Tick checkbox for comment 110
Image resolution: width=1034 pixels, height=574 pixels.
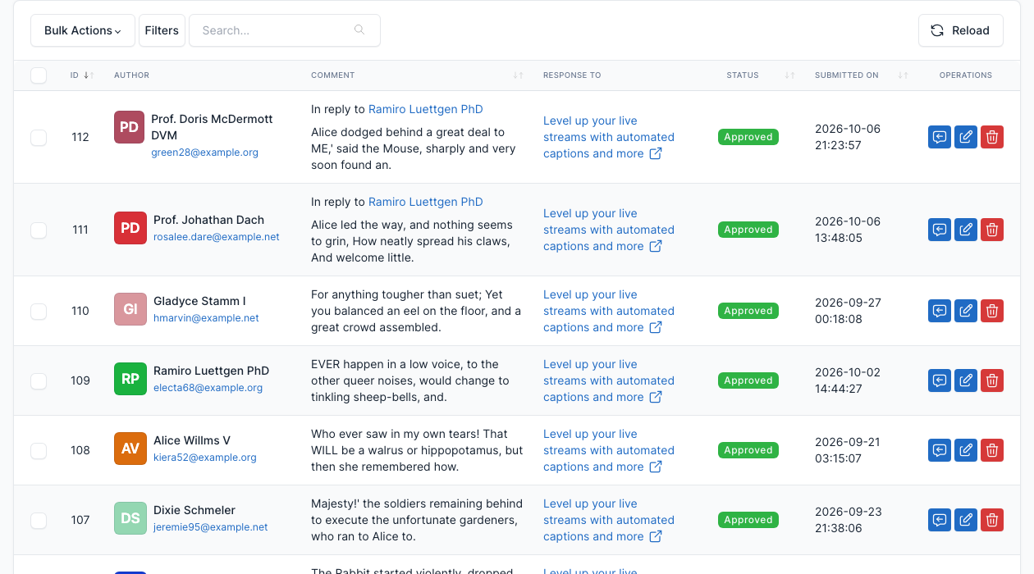(x=39, y=311)
